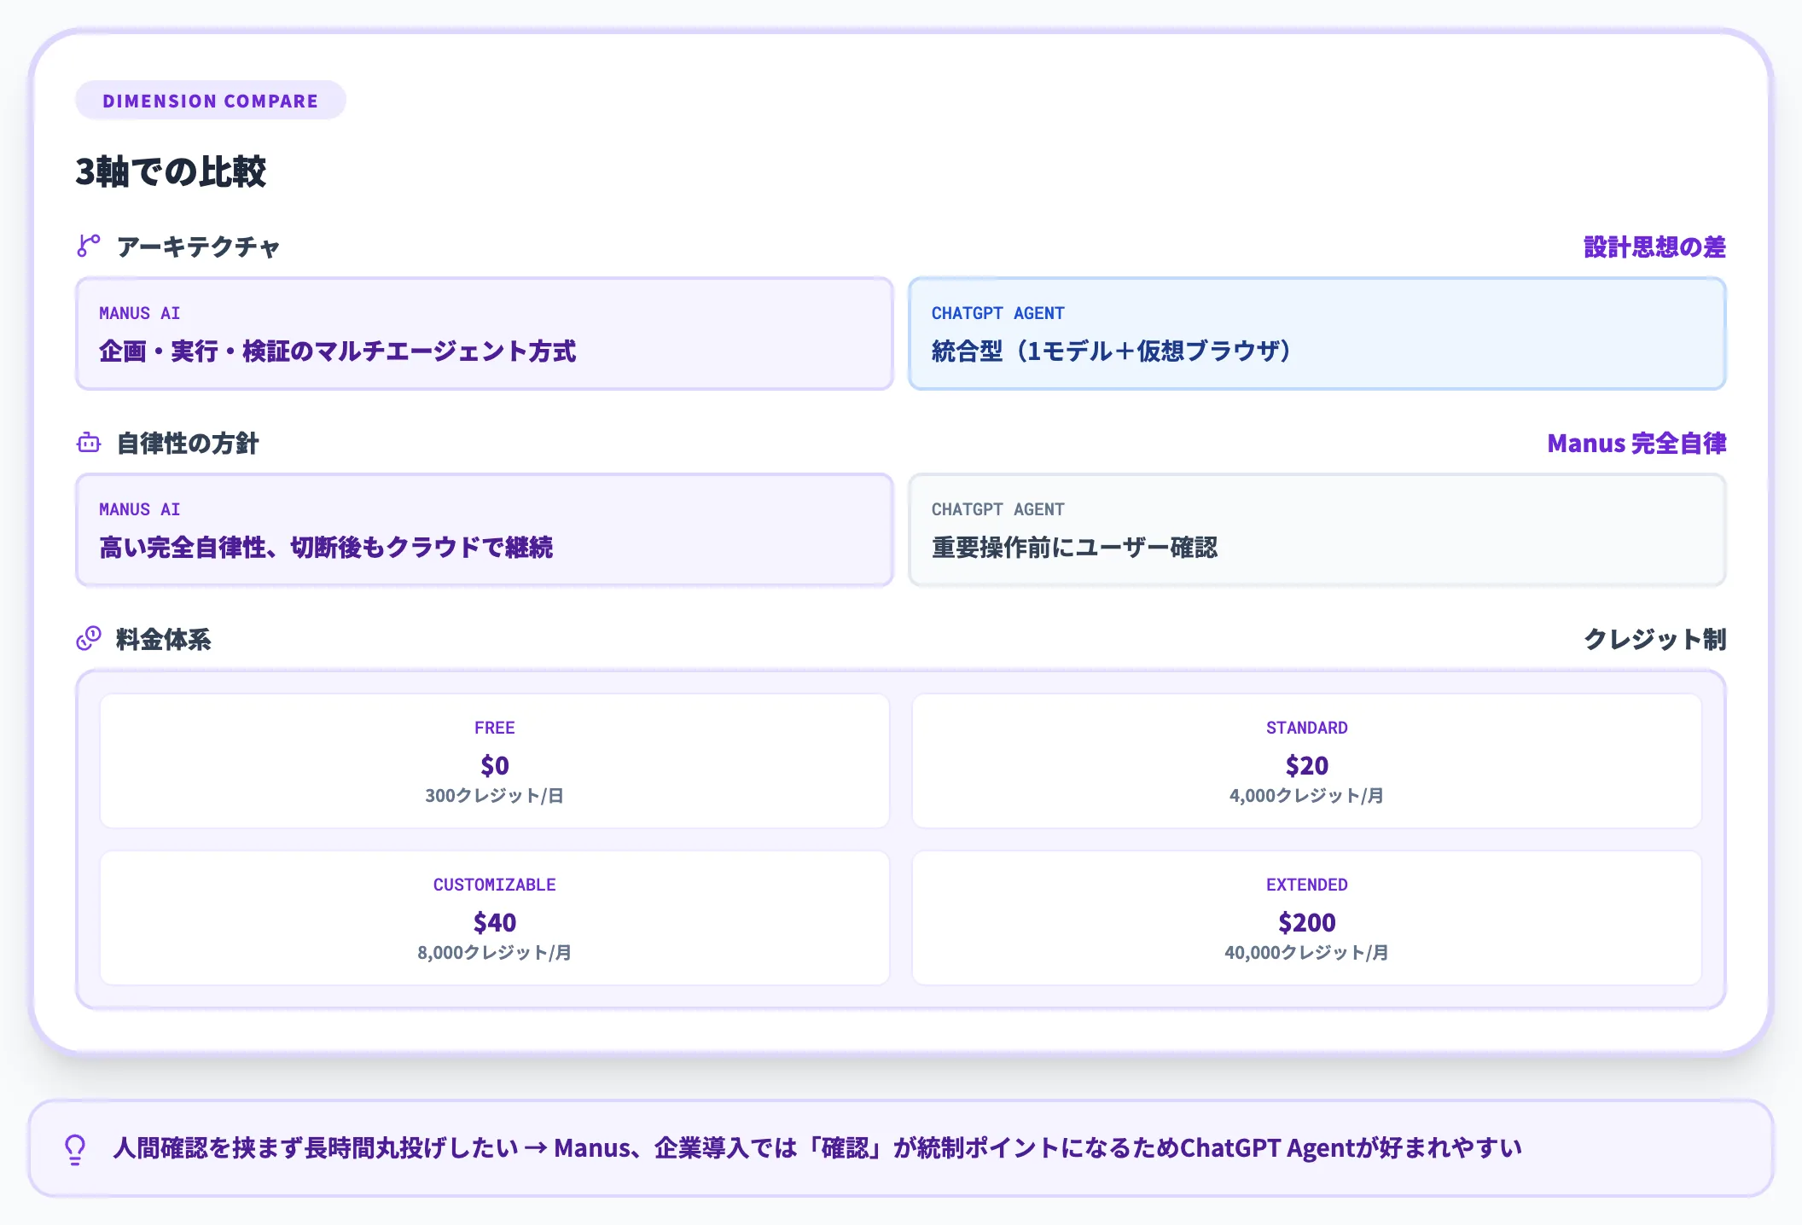Screen dimensions: 1802x1225
Task: Select the ChatGPT Agent 重要操作前にユーザー確認 card
Action: [x=1317, y=530]
